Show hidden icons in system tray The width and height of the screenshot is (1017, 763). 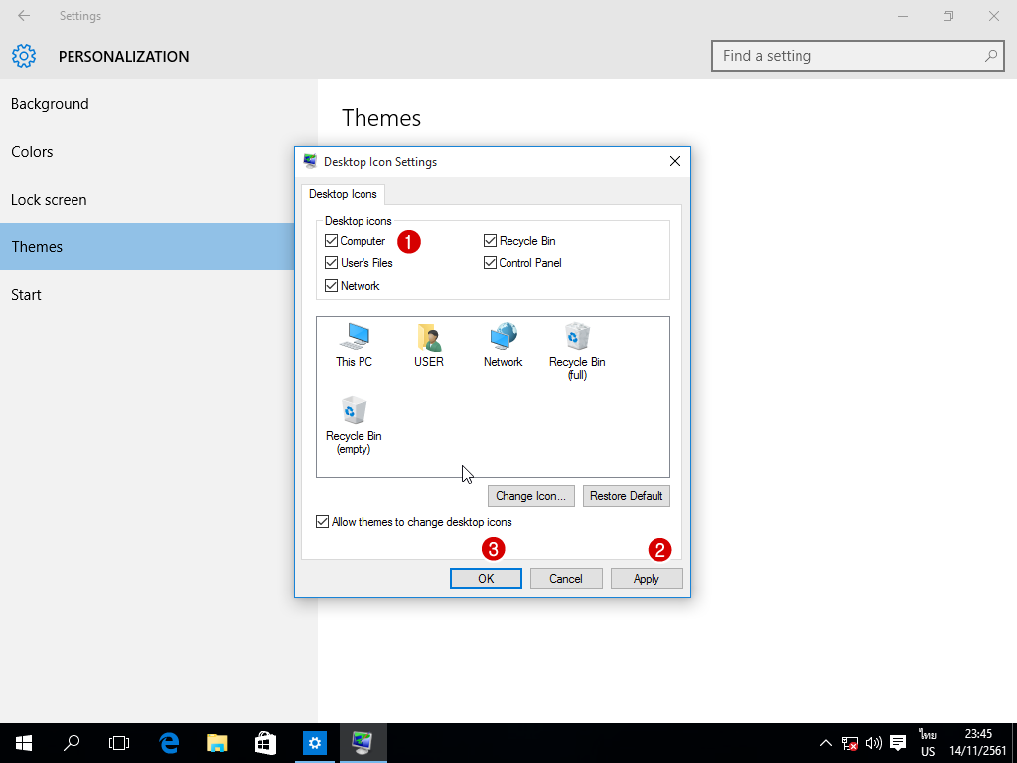tap(825, 743)
